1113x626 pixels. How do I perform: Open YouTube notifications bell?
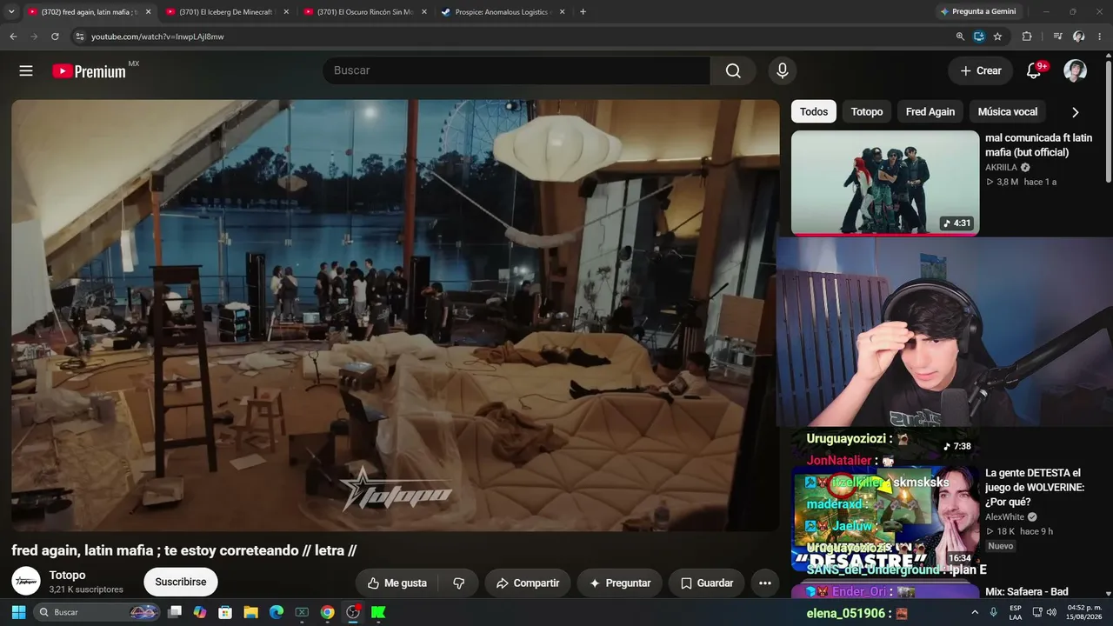[x=1034, y=70]
